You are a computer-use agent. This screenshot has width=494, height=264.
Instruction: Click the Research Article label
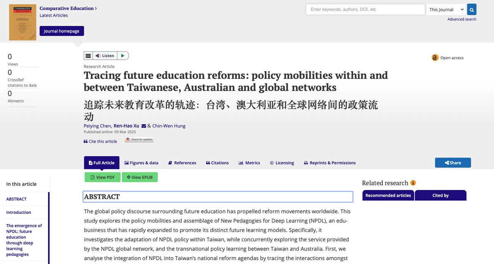[x=99, y=67]
